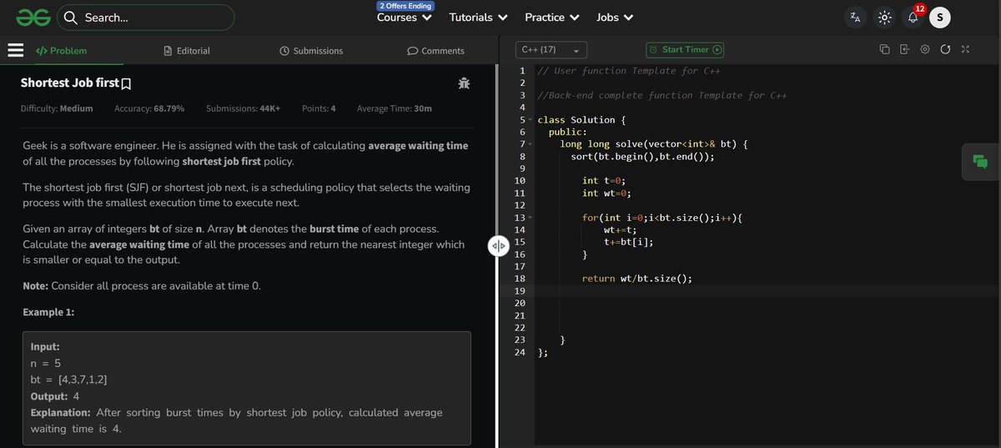Bookmark the Shortest Job first problem
This screenshot has width=1001, height=448.
click(127, 83)
